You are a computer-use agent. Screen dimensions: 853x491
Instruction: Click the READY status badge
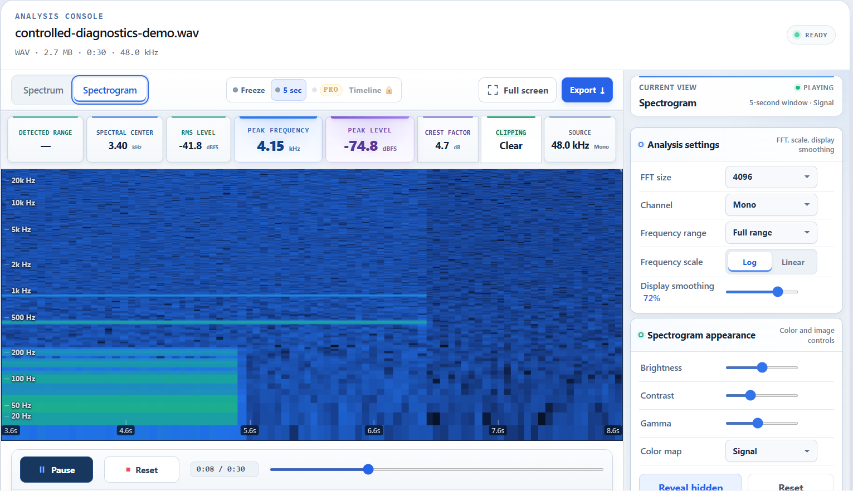point(811,35)
